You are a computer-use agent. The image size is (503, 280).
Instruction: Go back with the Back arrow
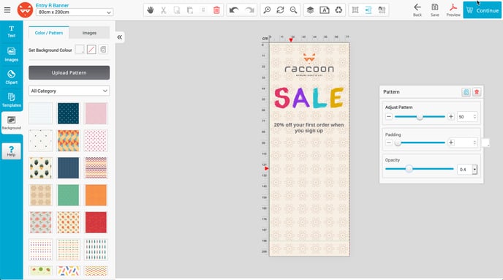coord(417,10)
